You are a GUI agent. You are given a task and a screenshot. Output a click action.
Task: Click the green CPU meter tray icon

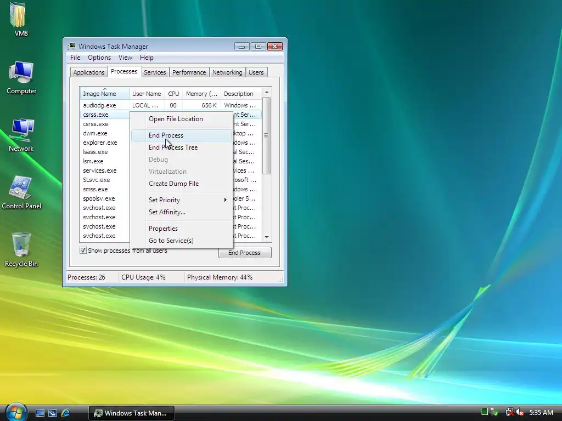(x=484, y=412)
